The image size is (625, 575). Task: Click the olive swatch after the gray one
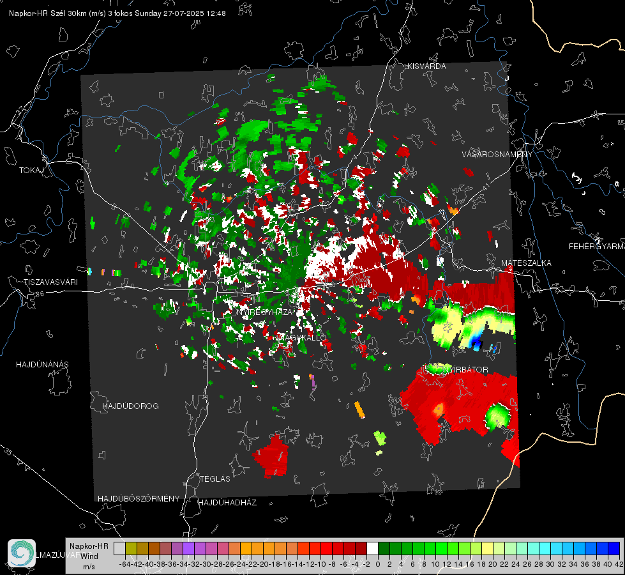click(131, 548)
